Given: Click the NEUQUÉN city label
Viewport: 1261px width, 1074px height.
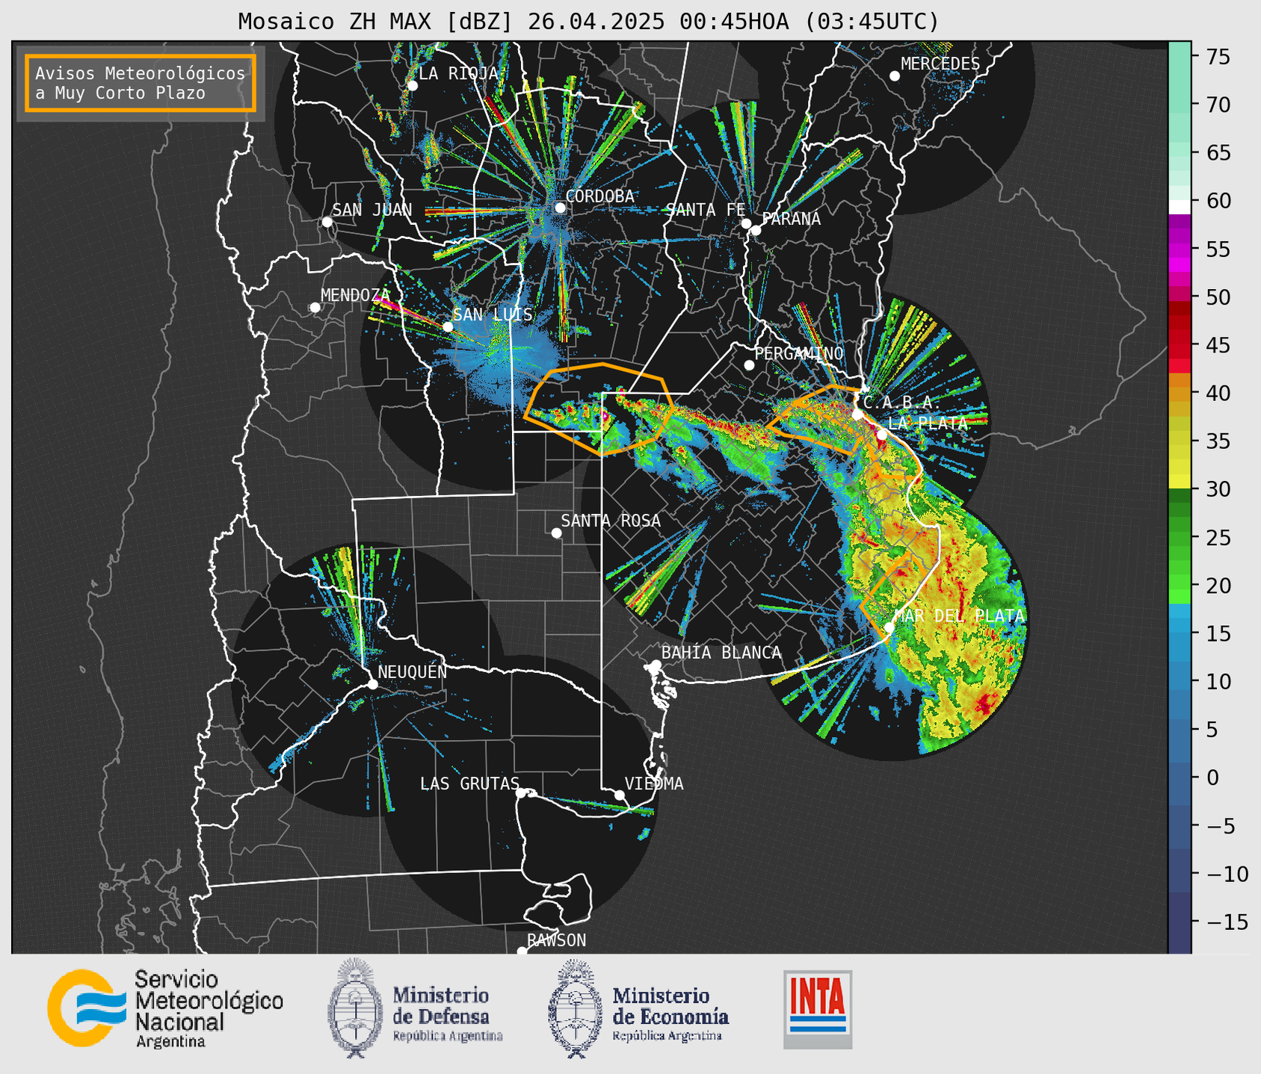Looking at the screenshot, I should click(412, 671).
